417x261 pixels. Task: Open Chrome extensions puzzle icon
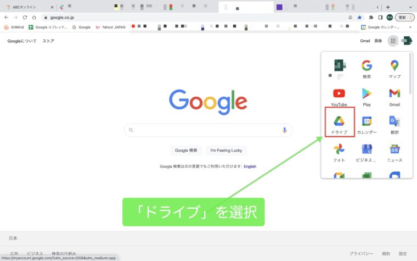371,18
